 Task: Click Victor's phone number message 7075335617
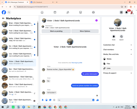[52, 93]
